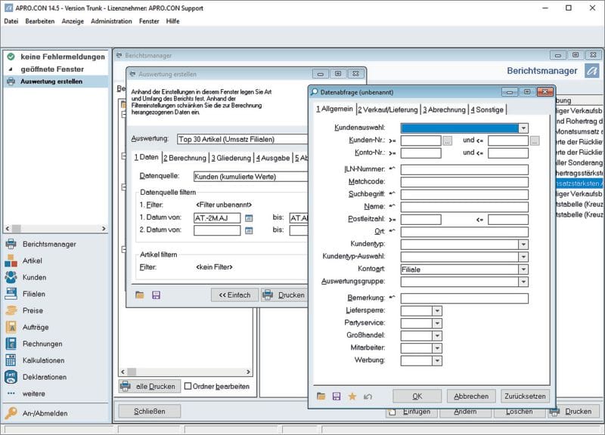The image size is (605, 435).
Task: Open Rechnungen module in sidebar
Action: tap(42, 344)
